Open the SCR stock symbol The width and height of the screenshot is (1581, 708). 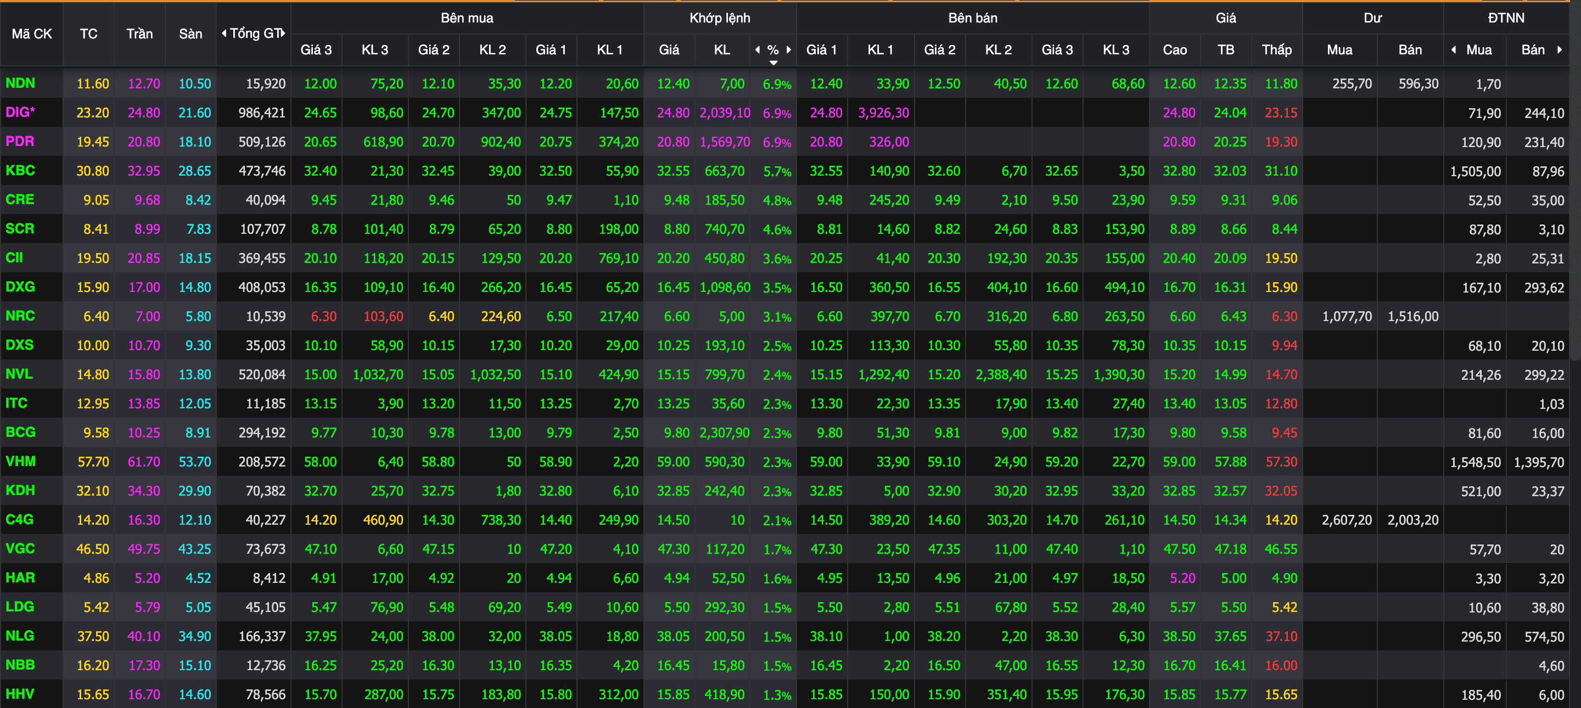(20, 228)
